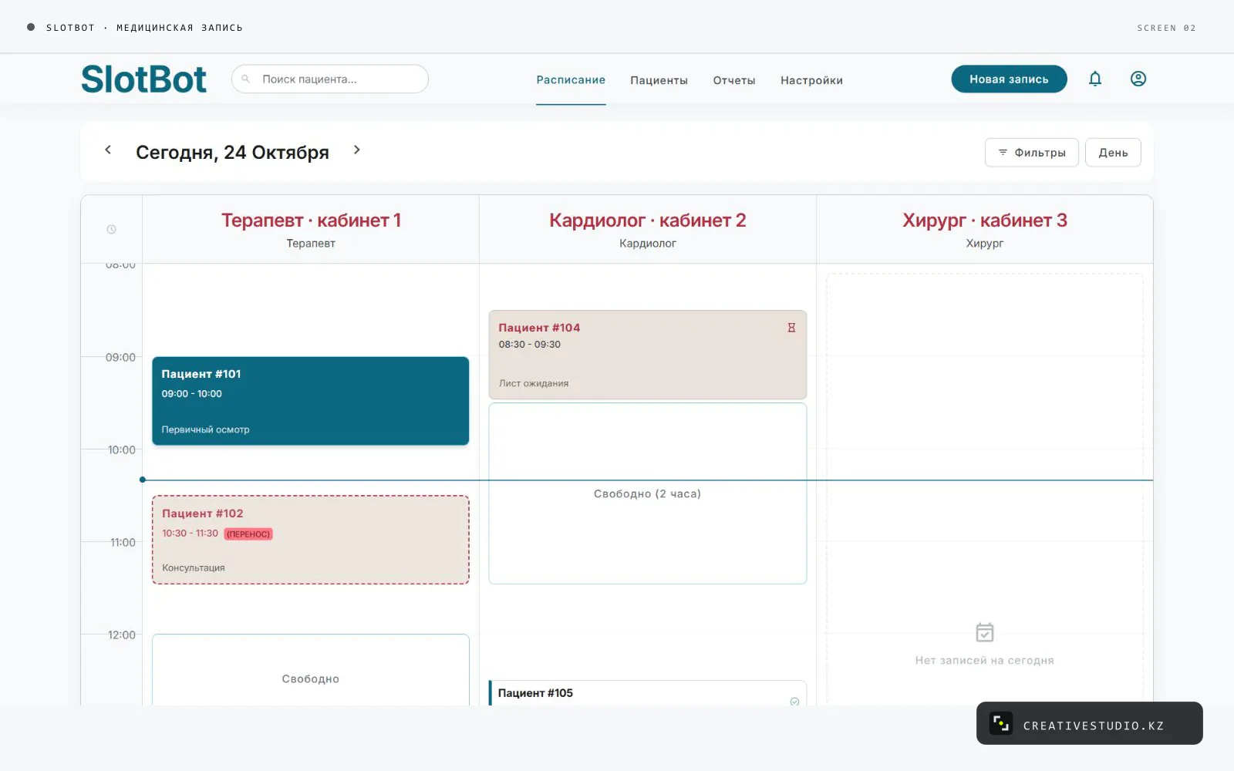Open the Настройки tab
Viewport: 1234px width, 771px height.
[811, 80]
